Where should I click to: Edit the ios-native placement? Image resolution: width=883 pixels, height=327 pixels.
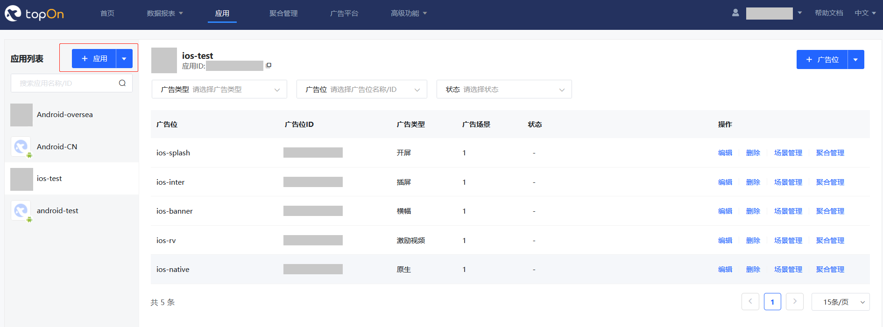tap(725, 269)
